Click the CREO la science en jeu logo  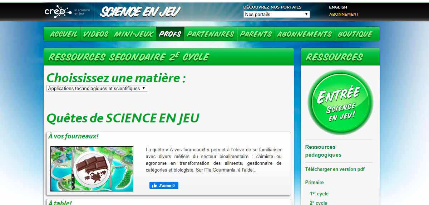[x=67, y=12]
